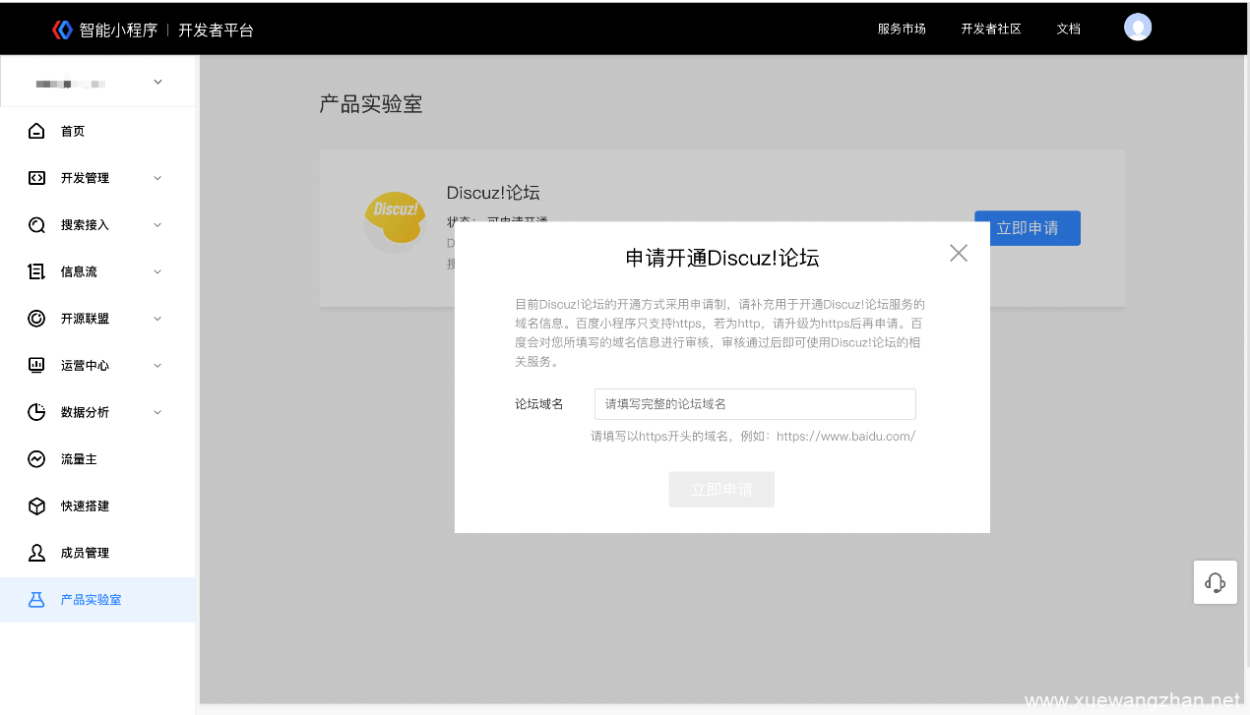Screen dimensions: 1250x715
Task: Open 开发者社区 in the top navigation
Action: [991, 29]
